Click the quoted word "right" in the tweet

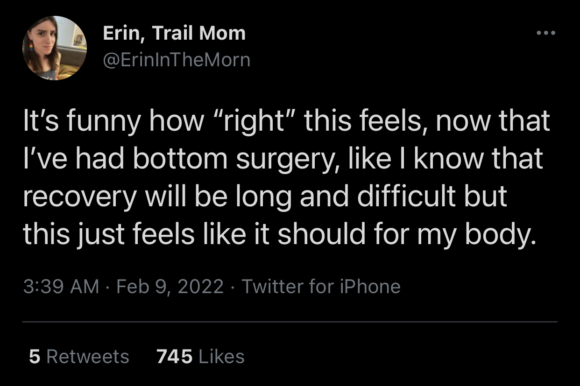point(254,122)
